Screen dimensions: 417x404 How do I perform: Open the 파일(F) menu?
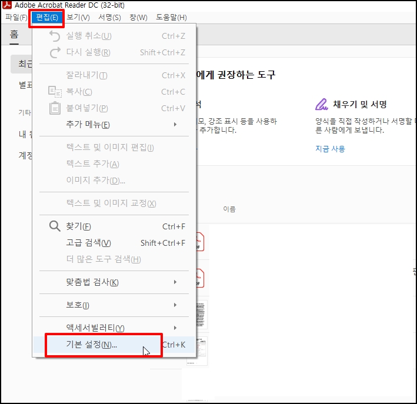pos(16,17)
